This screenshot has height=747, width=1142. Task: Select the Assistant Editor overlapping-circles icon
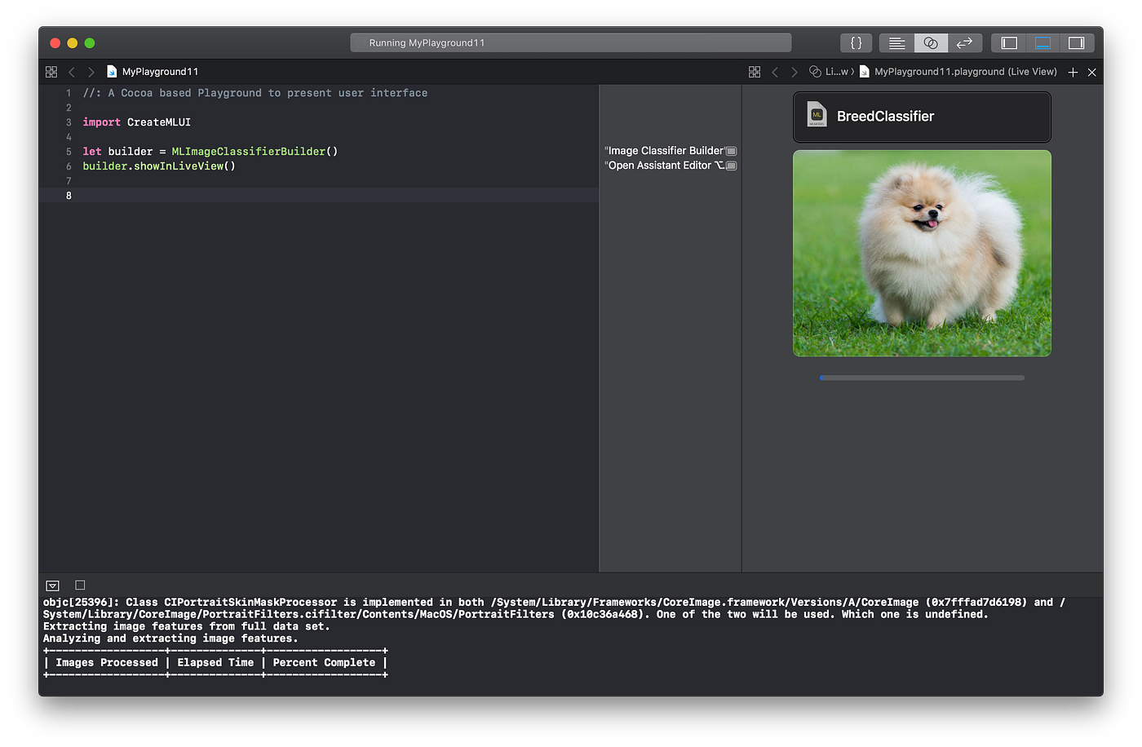[x=930, y=42]
